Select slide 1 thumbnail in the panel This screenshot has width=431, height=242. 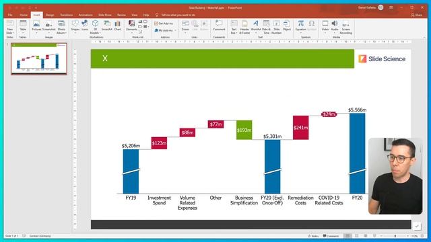[39, 58]
